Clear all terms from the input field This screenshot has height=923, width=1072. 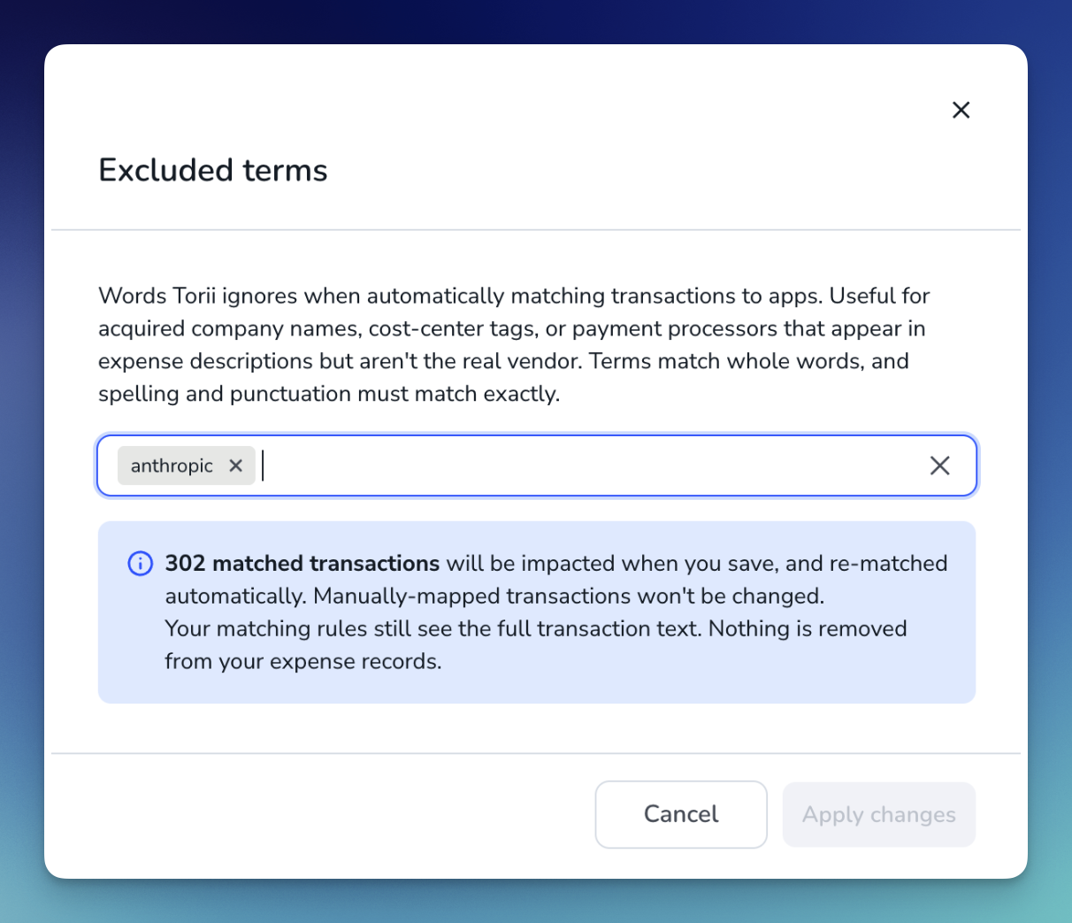[x=939, y=465]
